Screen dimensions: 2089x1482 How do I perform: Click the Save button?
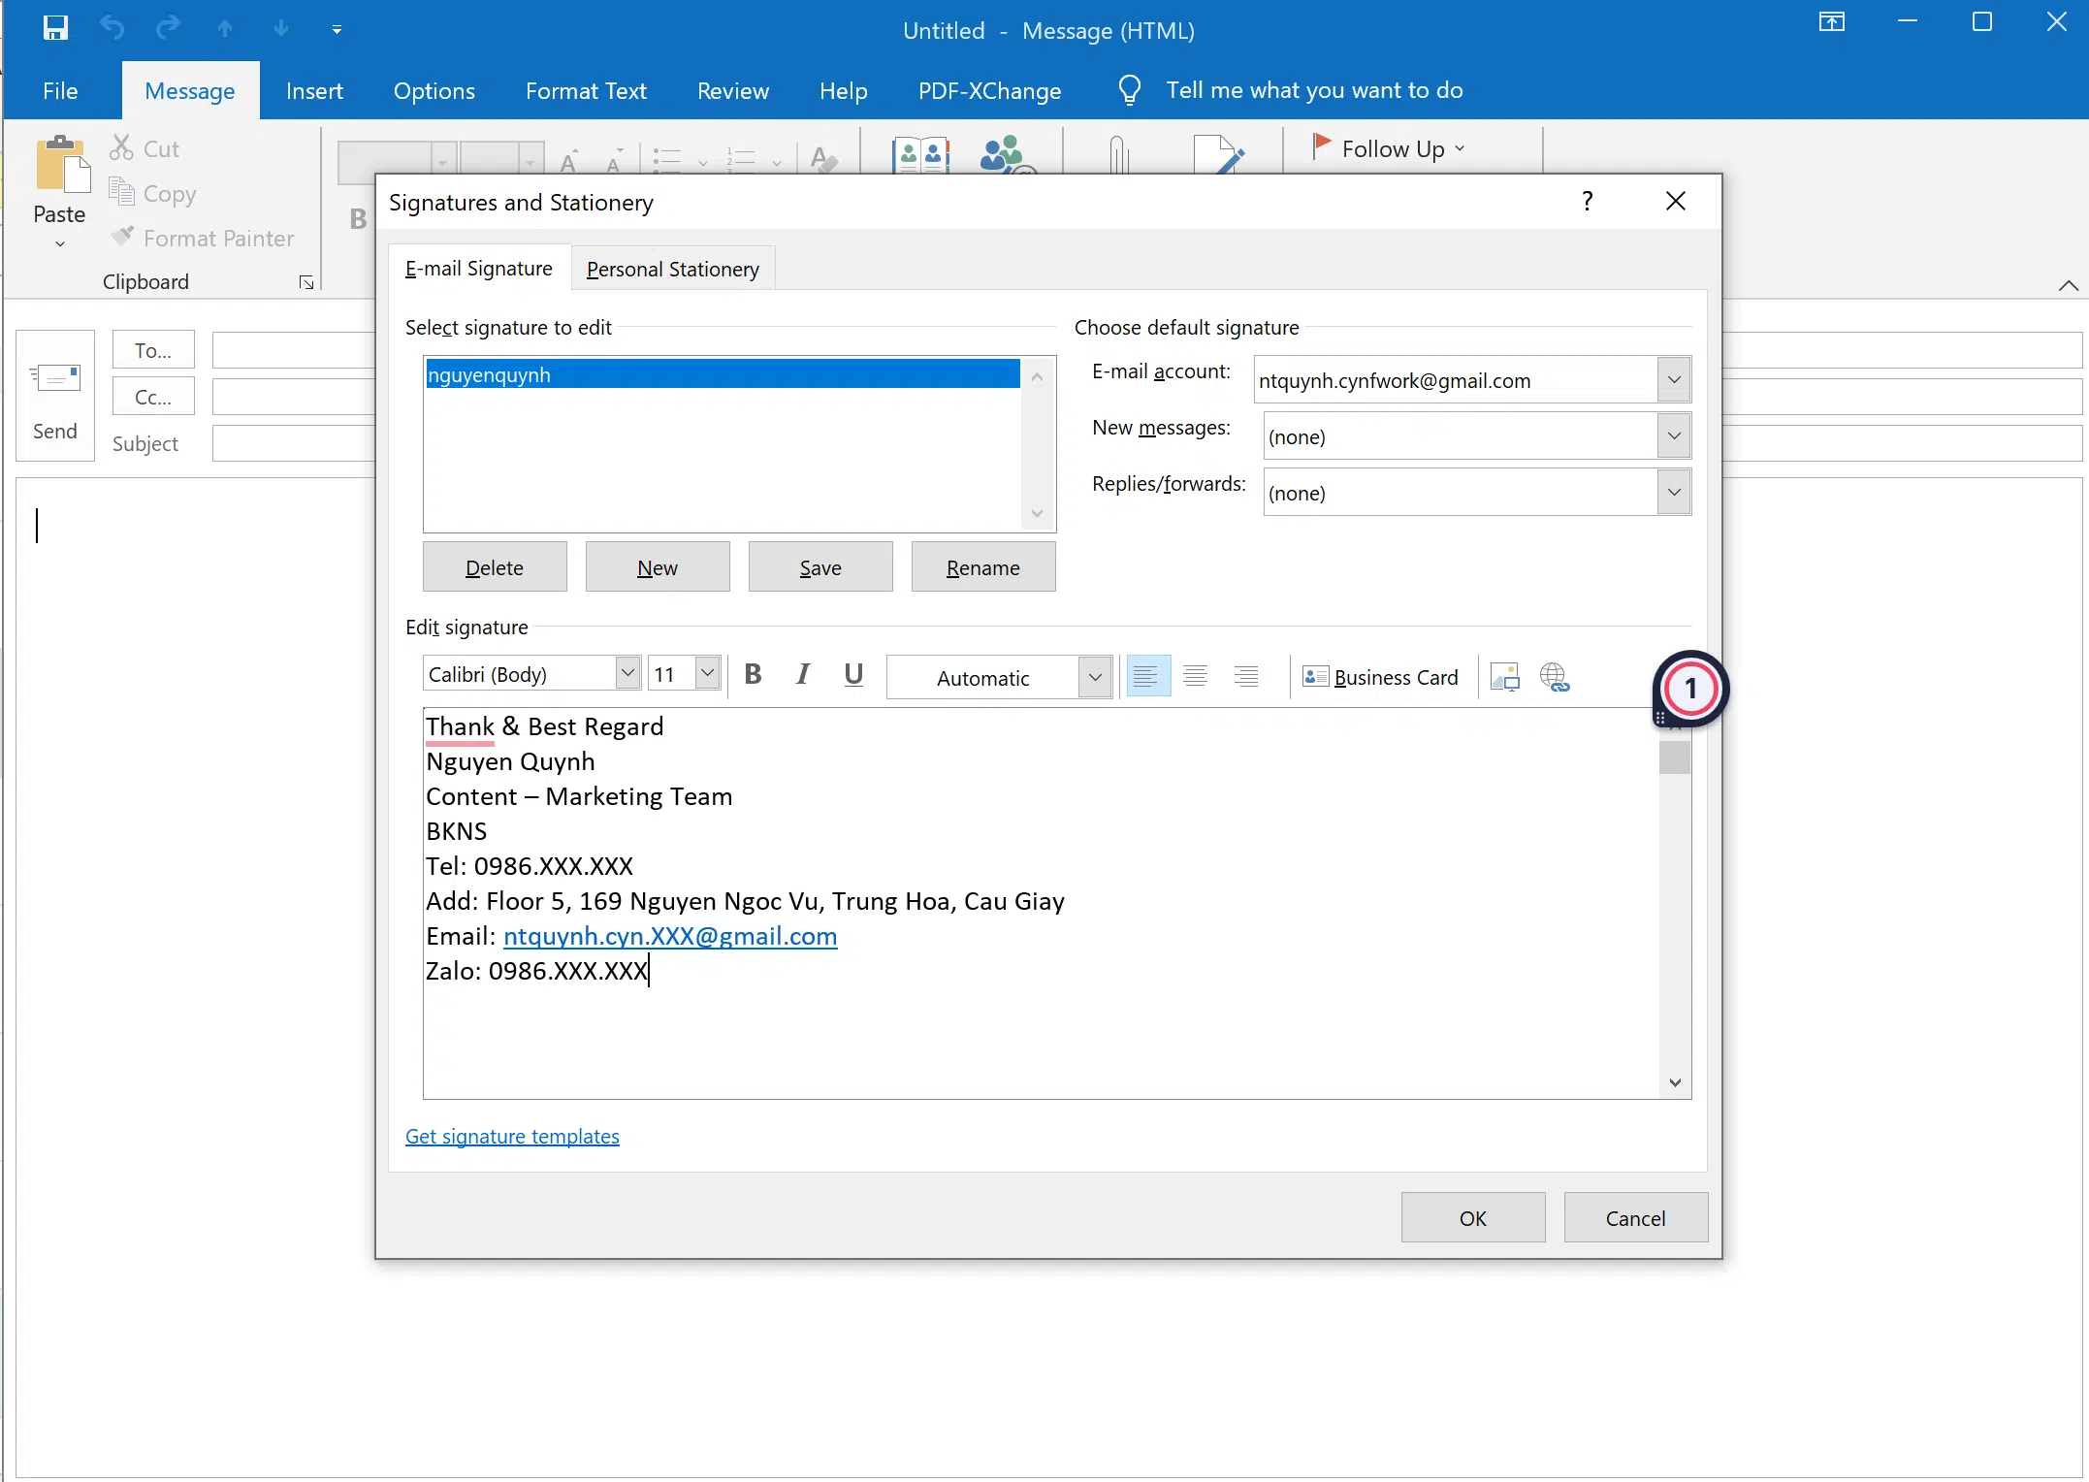coord(820,566)
